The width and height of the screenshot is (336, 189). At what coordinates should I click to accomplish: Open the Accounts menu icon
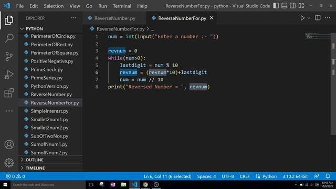point(9,145)
